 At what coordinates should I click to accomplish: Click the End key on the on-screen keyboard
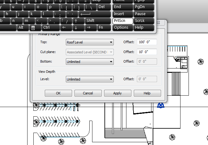pos(123,7)
